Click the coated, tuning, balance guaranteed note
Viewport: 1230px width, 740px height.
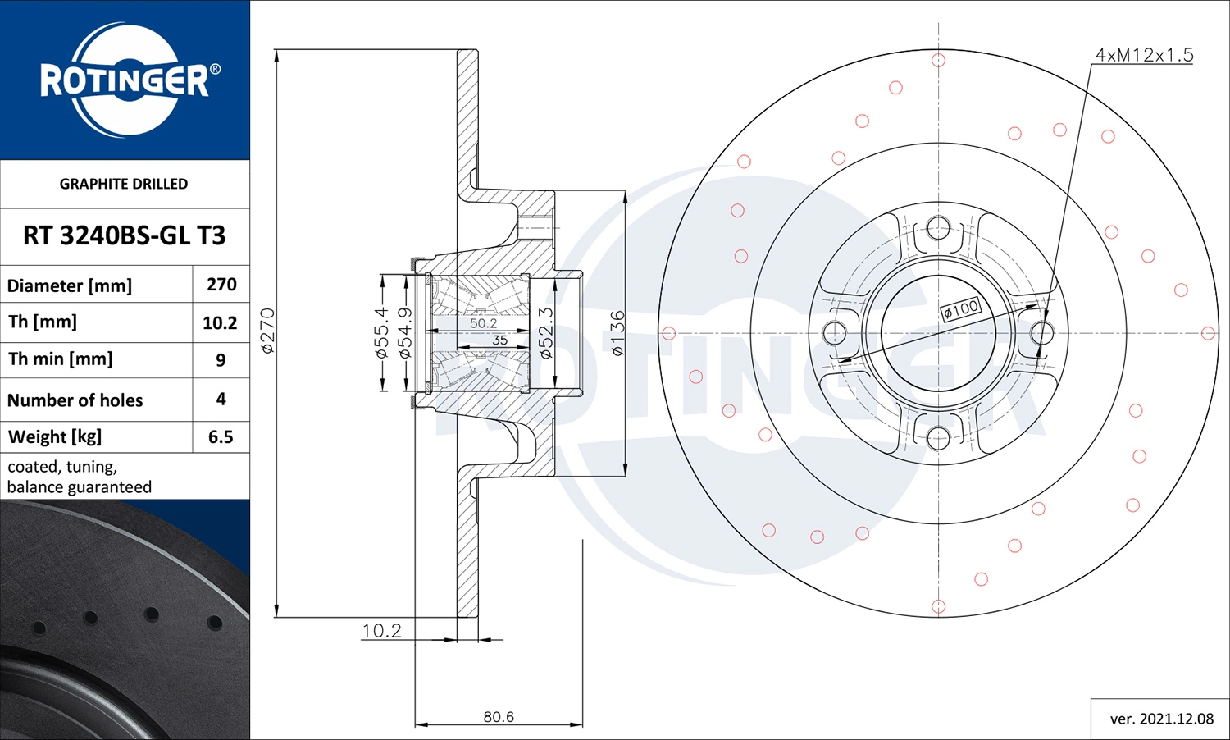[x=80, y=477]
